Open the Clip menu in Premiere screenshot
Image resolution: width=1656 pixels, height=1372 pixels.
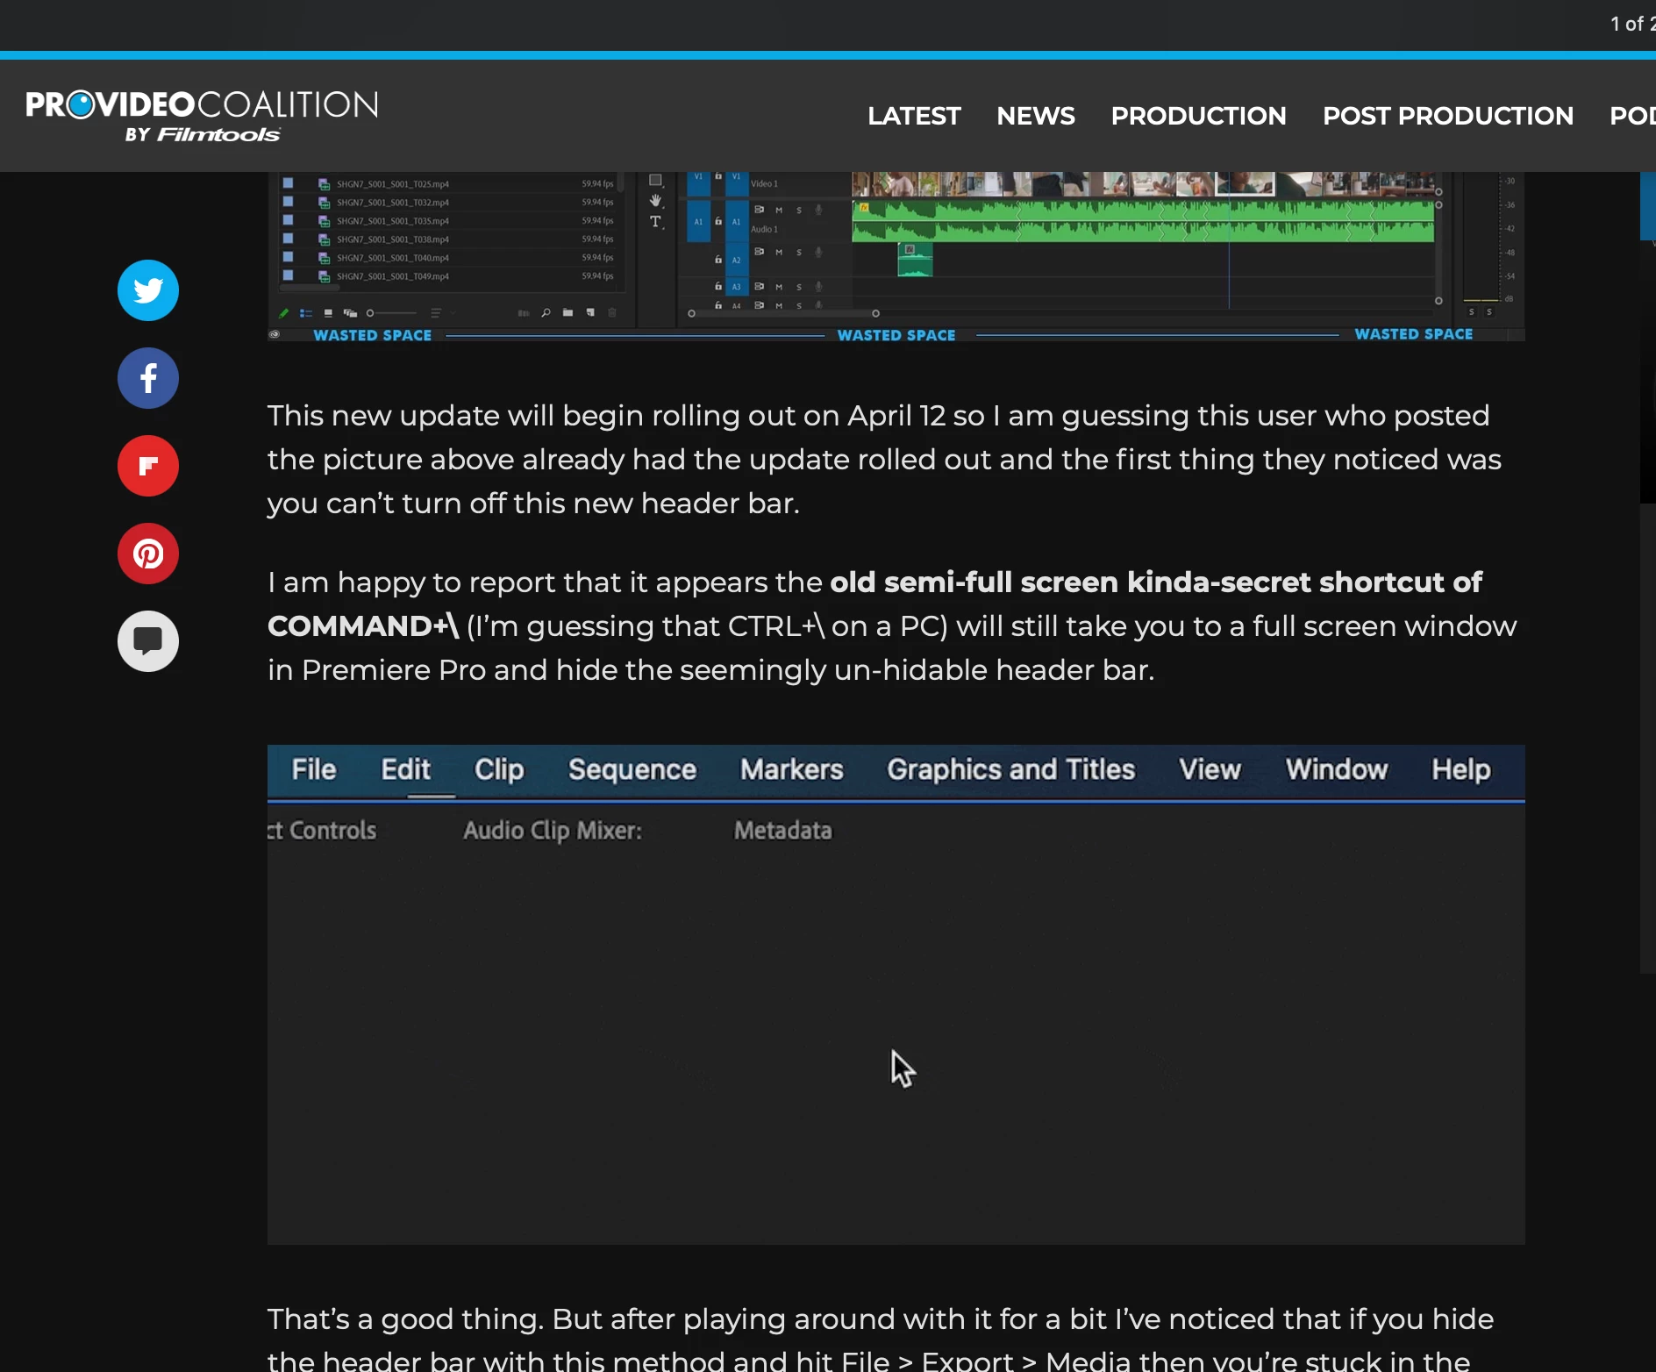[499, 769]
